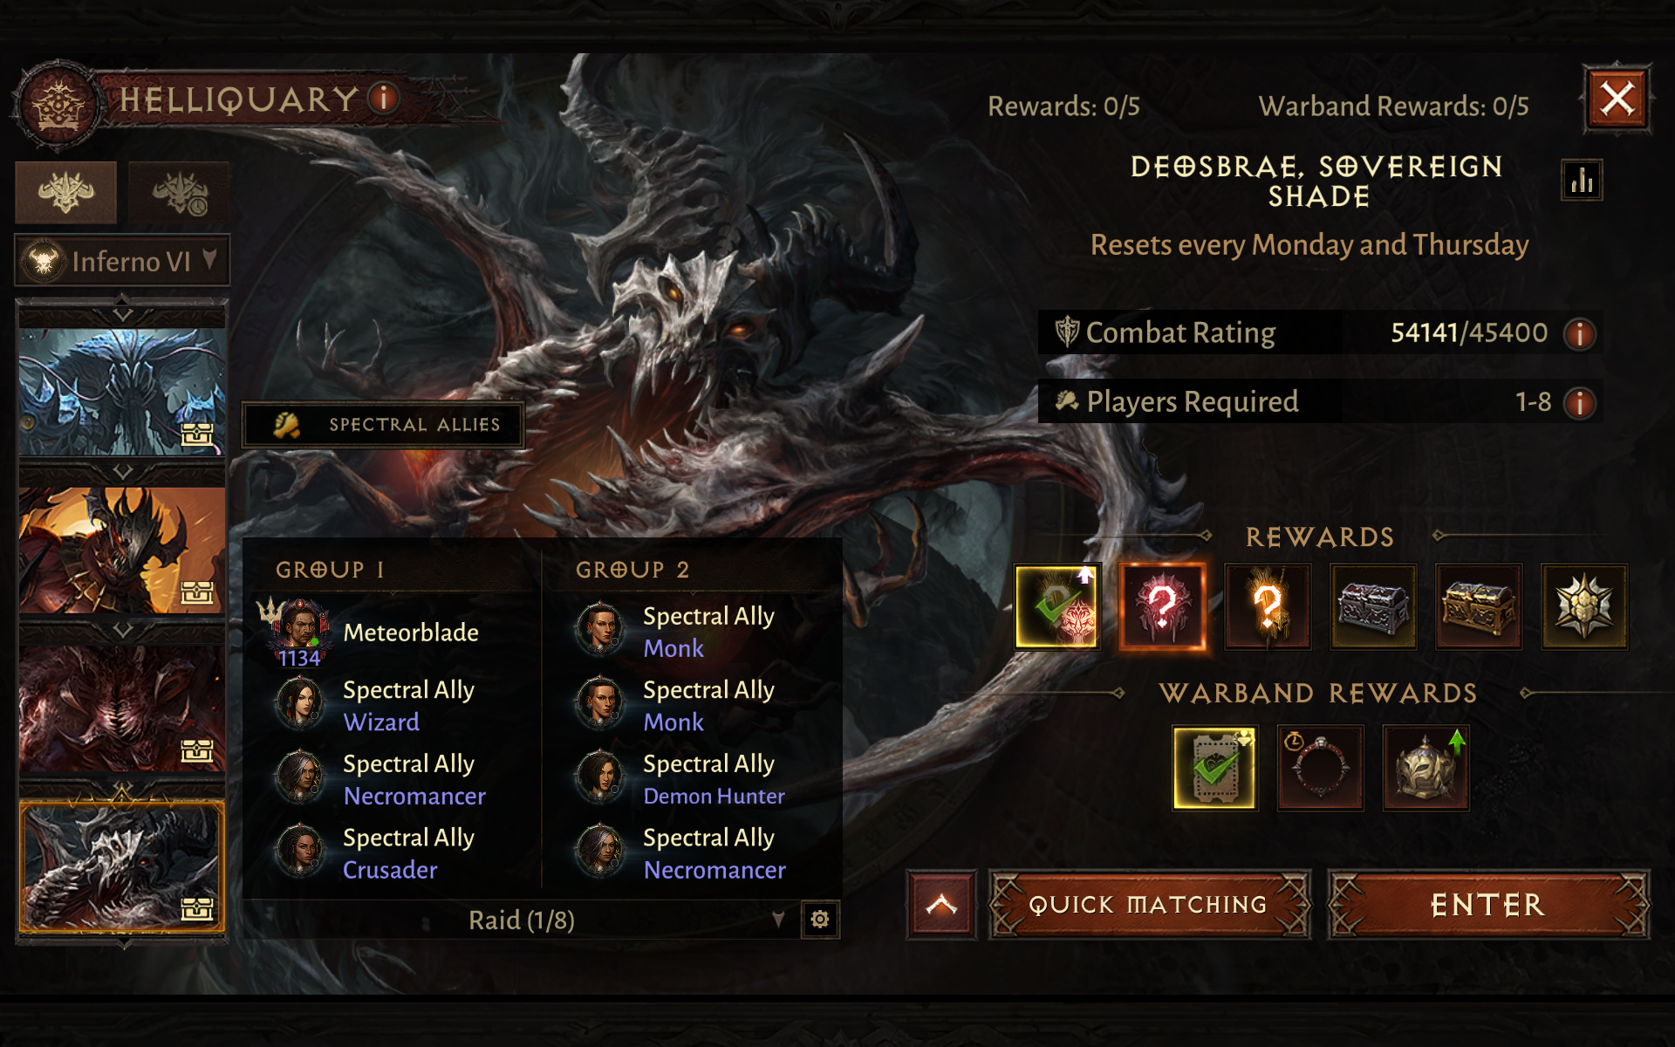Expand the Raid (1/8) dropdown

pyautogui.click(x=522, y=920)
